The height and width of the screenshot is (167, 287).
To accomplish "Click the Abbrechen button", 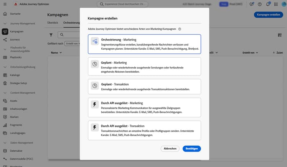I will pos(170,149).
